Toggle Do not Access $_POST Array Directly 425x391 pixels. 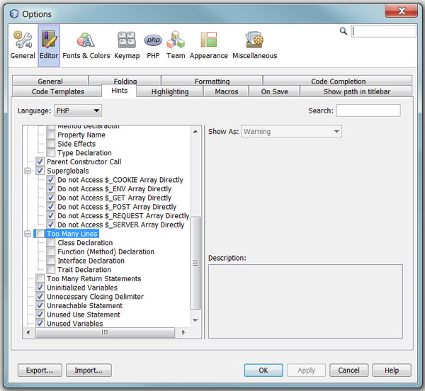(51, 206)
